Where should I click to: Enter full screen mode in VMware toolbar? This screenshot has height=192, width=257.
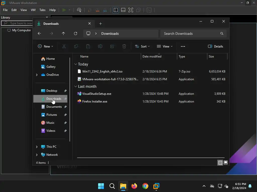click(131, 10)
